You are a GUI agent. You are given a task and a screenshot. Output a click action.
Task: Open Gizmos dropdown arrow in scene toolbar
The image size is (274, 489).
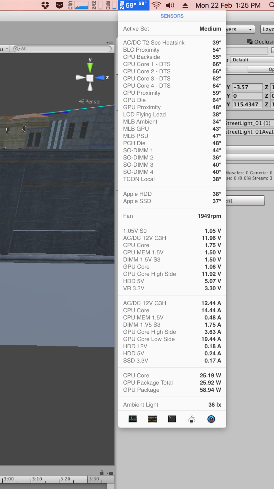click(7, 49)
